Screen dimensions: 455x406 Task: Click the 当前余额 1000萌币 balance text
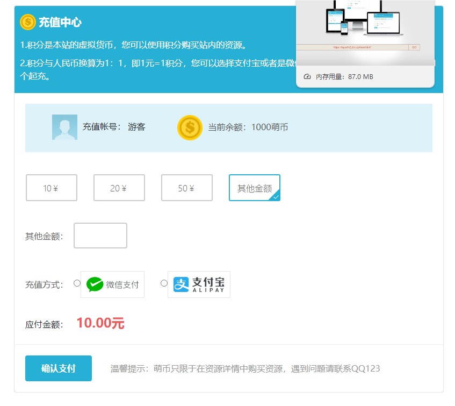tap(248, 127)
